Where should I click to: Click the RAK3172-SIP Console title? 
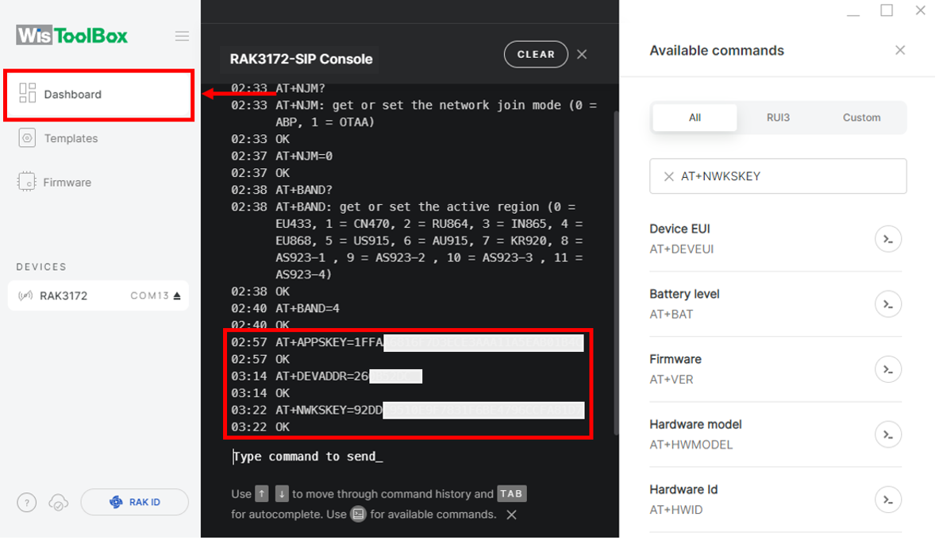point(301,60)
